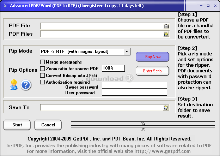The width and height of the screenshot is (220, 156).
Task: Enable the Merge paragraphs checkbox
Action: point(43,62)
